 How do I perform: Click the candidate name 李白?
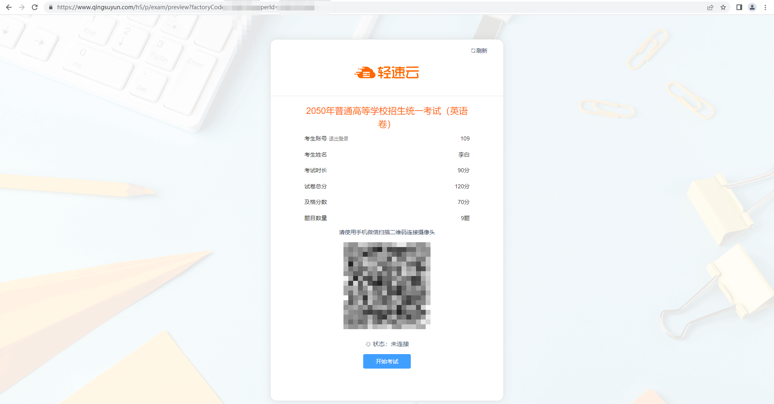coord(464,155)
